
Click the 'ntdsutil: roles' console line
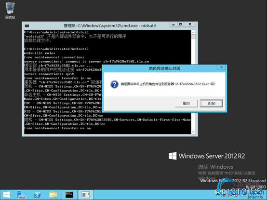(x=40, y=53)
